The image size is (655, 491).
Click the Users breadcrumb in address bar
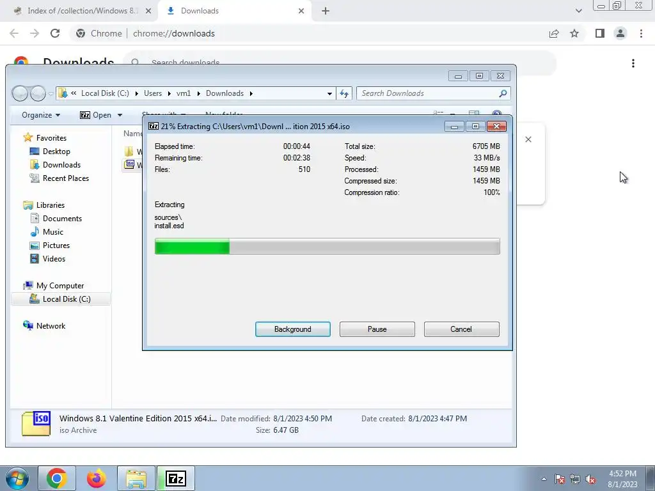tap(153, 93)
